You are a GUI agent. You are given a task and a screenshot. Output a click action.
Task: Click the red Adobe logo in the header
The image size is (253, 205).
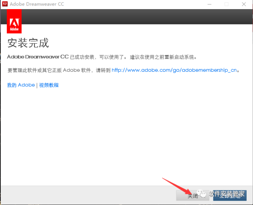14,21
